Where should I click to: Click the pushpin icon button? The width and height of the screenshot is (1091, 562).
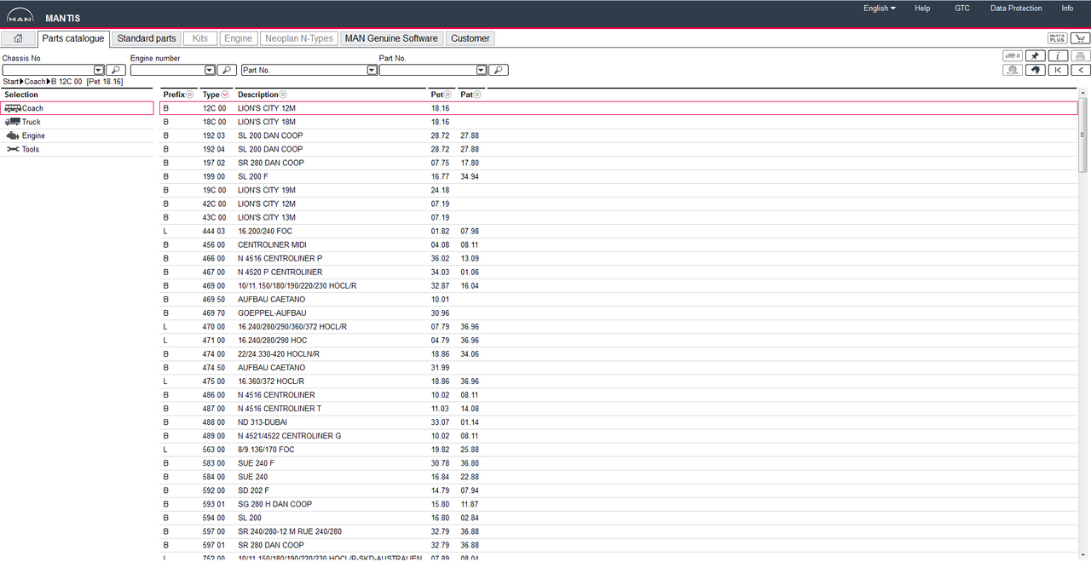(1035, 56)
